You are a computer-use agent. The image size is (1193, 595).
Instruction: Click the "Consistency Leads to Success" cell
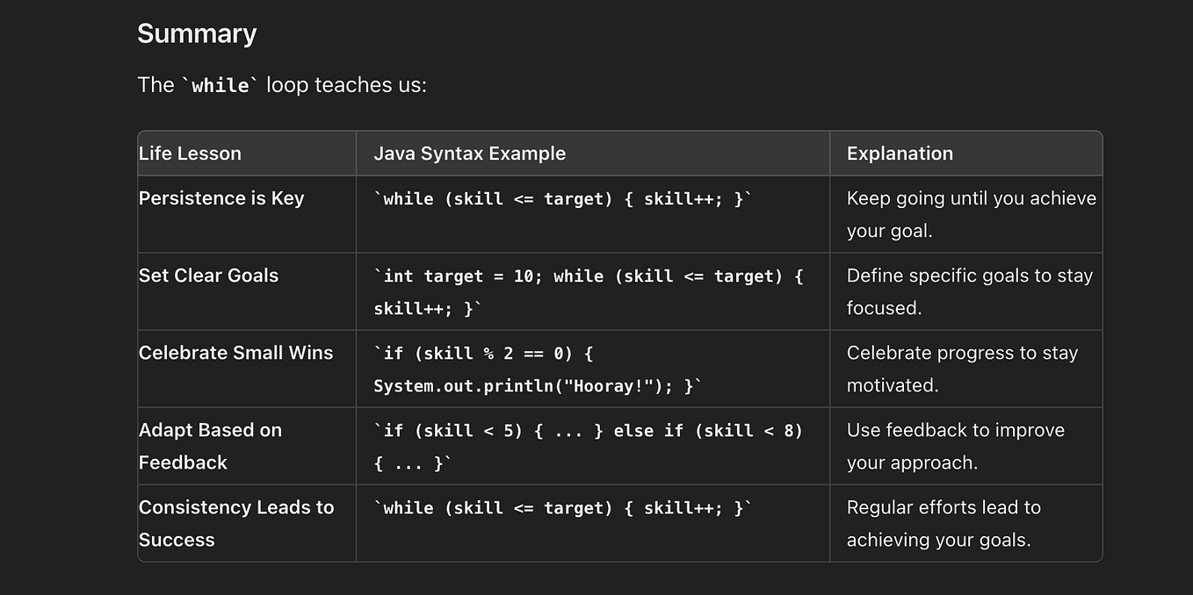click(x=235, y=523)
